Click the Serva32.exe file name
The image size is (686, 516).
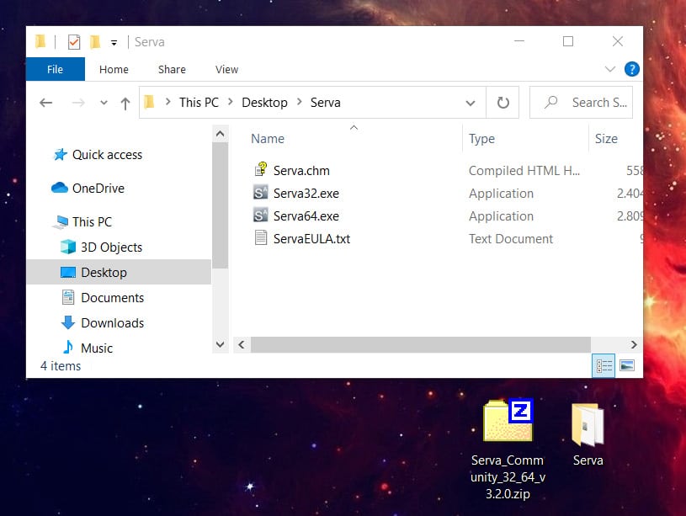pos(306,194)
